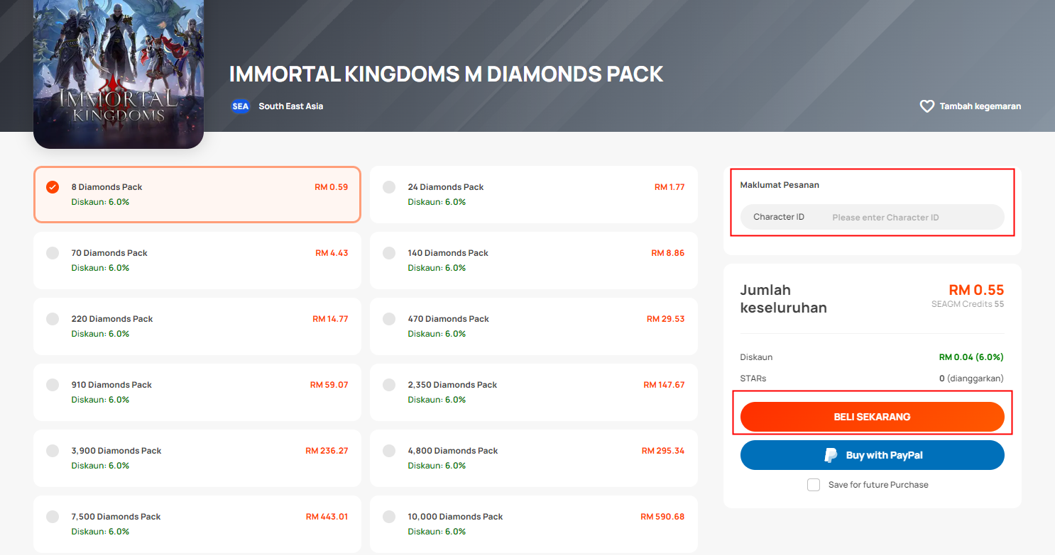Select the 4,800 Diamonds Pack radio button

pos(389,451)
